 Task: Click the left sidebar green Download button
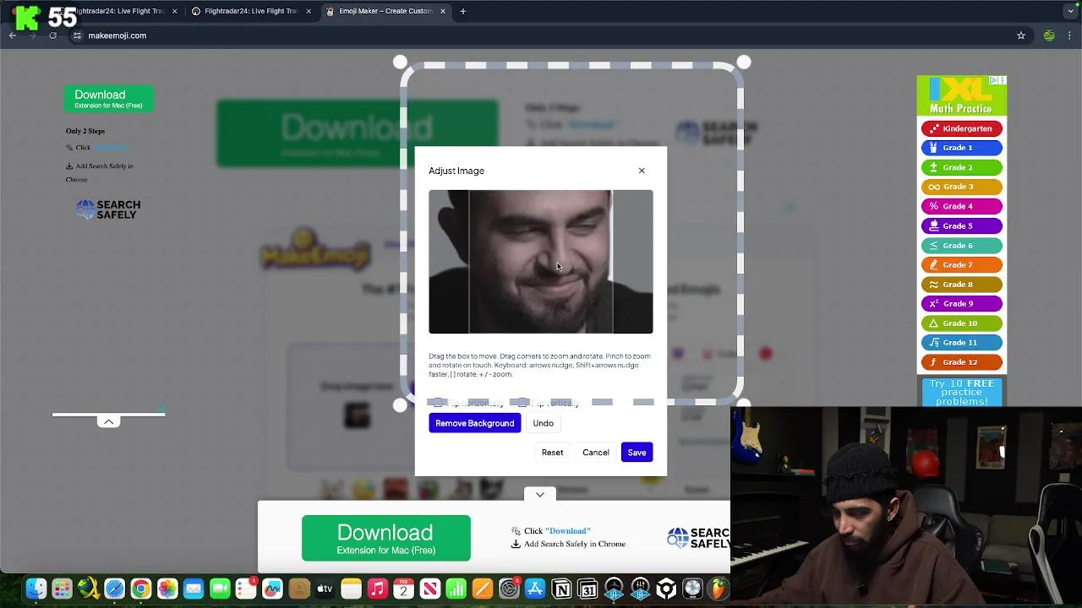109,99
